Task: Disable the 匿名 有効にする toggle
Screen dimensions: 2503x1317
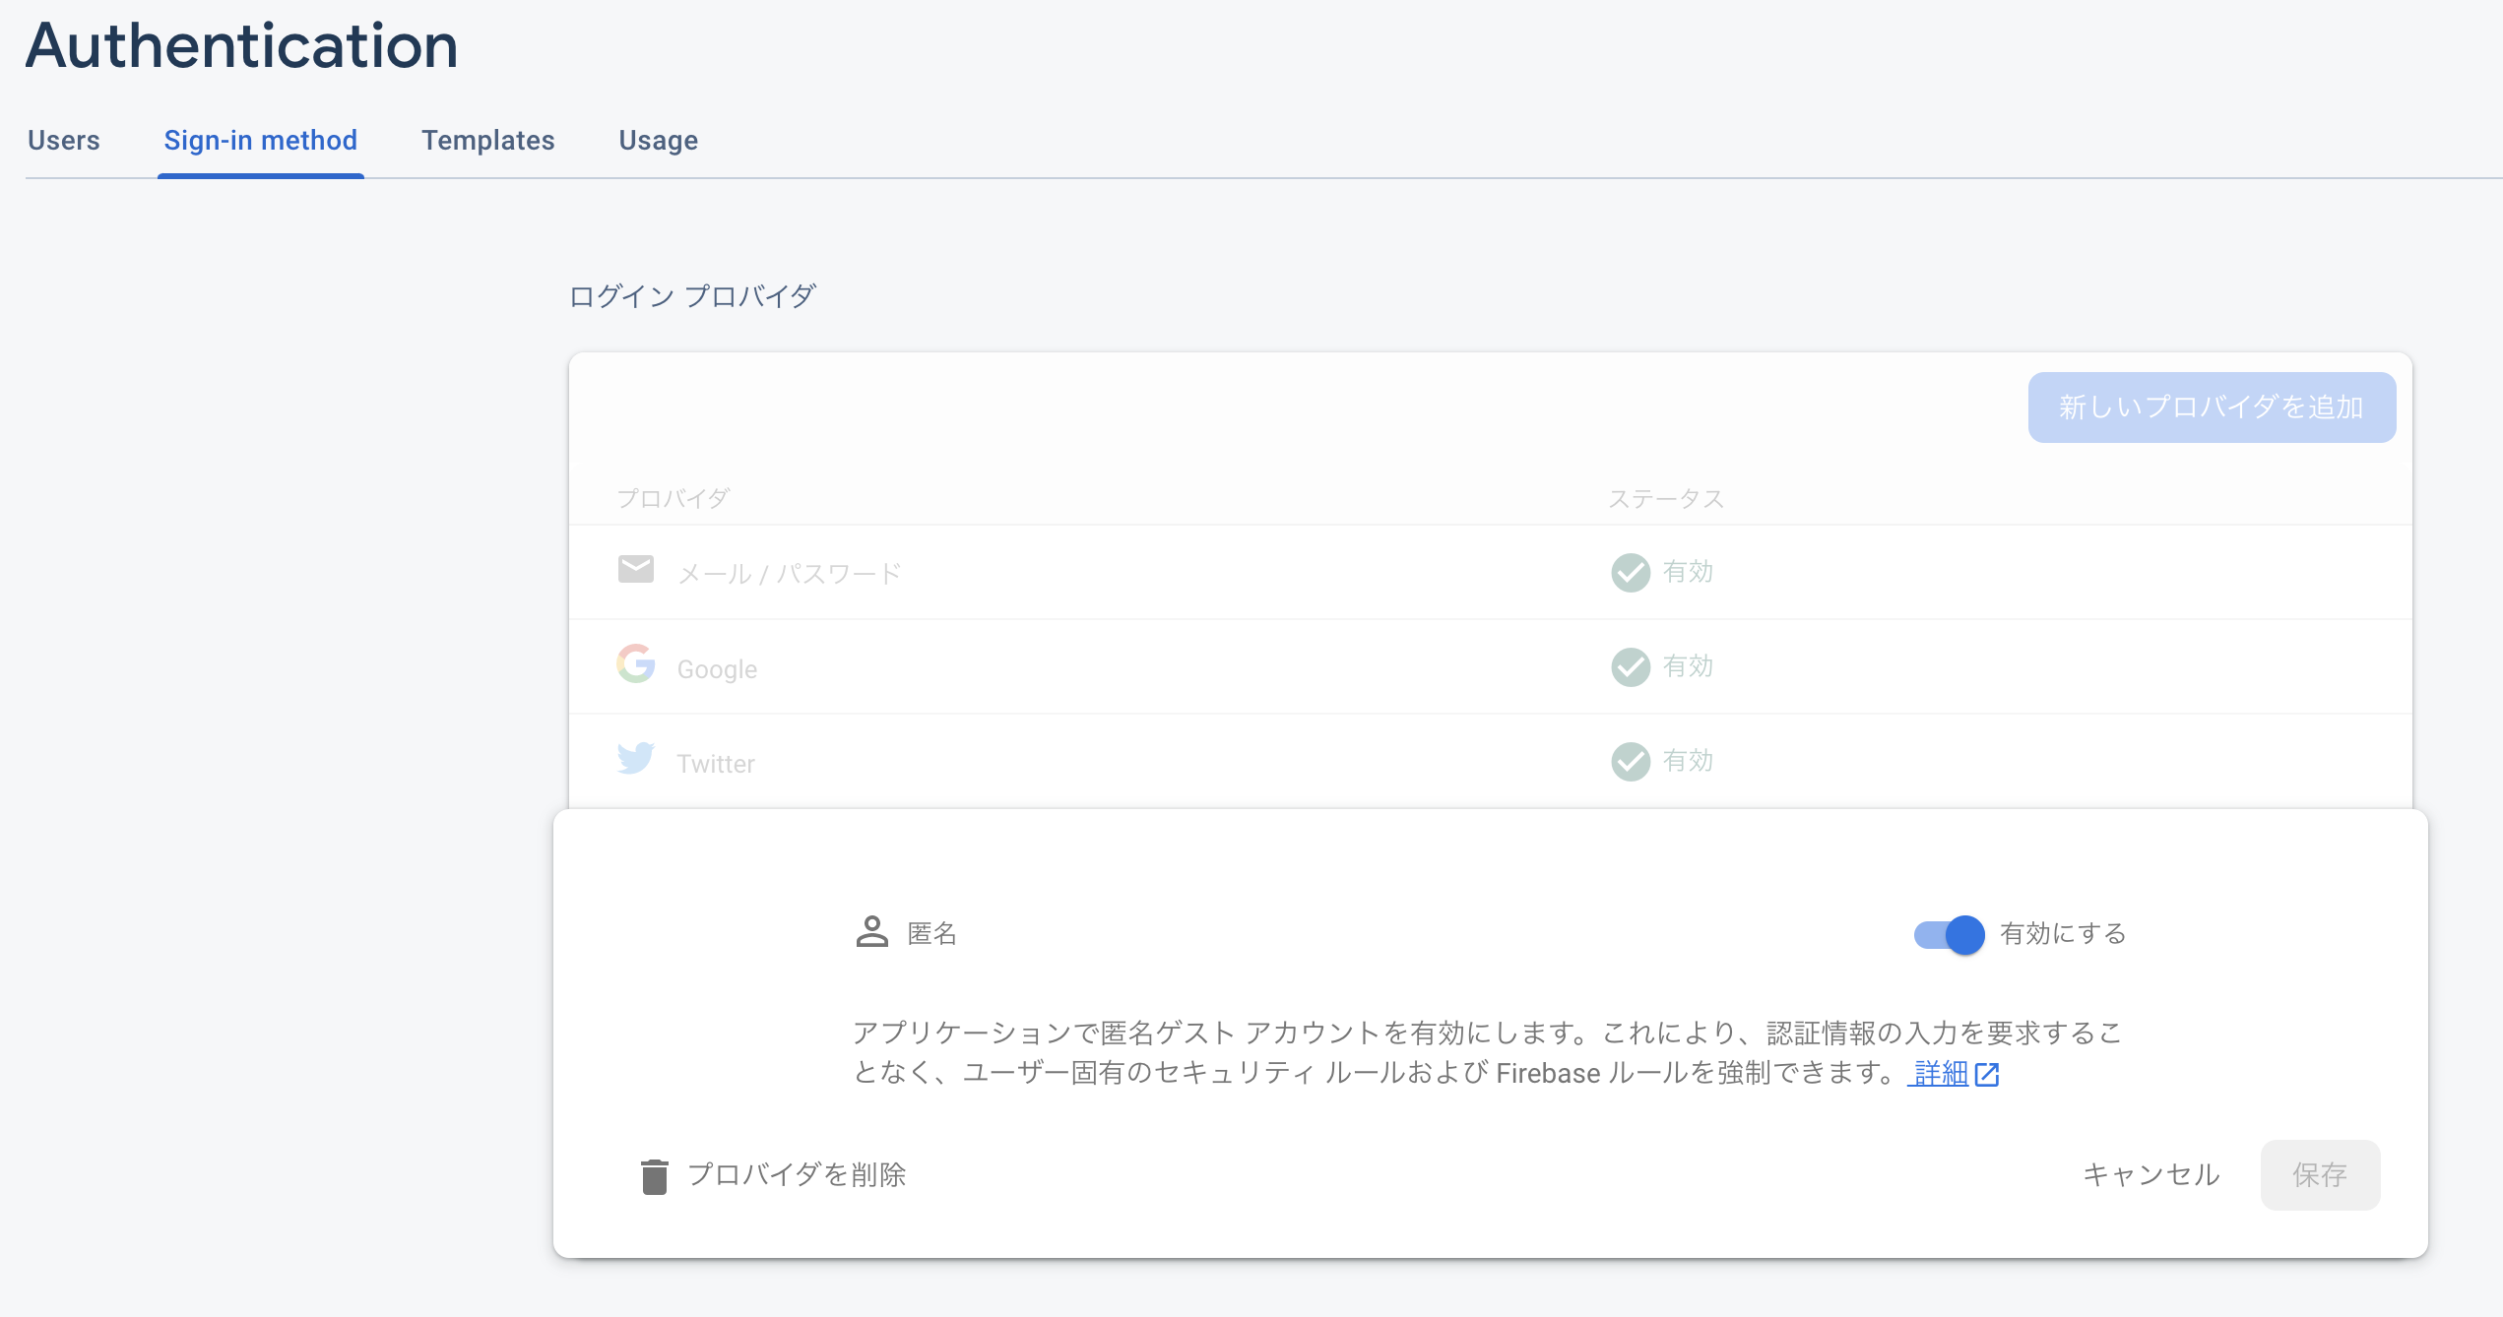Action: click(1945, 935)
